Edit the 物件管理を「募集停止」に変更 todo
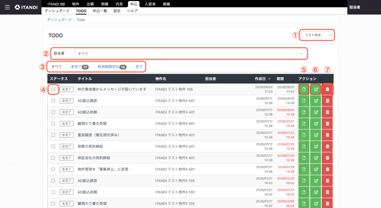Screen dimensions: 381x208 316,169
